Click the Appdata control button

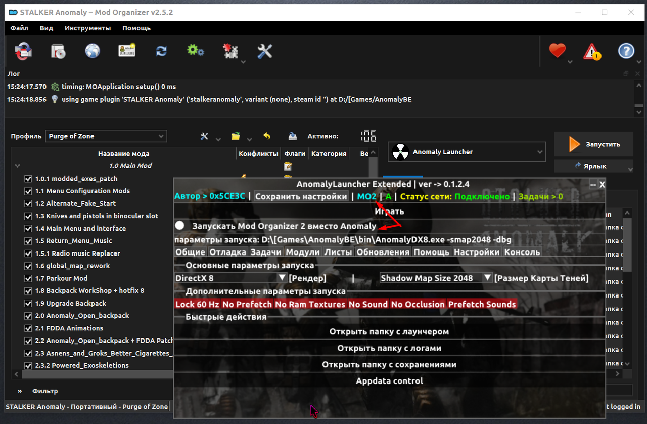click(x=389, y=380)
